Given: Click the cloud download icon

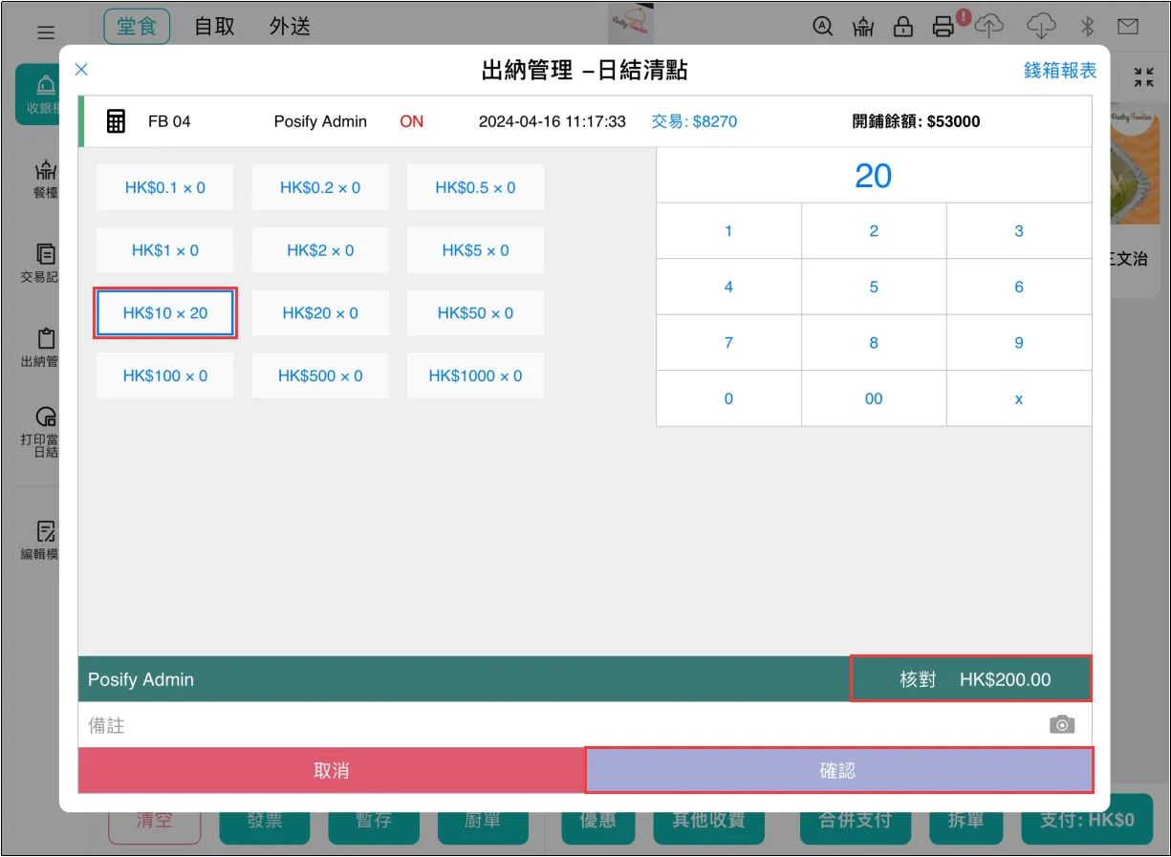Looking at the screenshot, I should [x=1041, y=26].
